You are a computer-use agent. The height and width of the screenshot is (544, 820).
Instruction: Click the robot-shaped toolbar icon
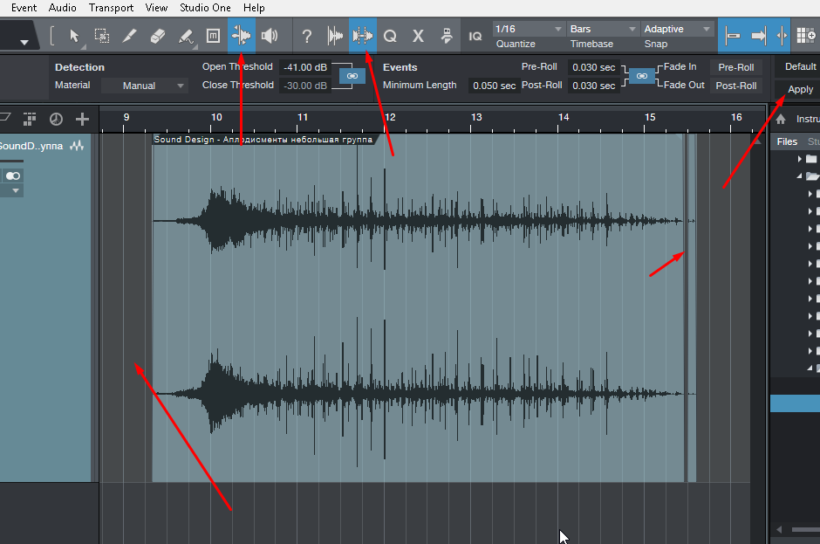point(446,36)
